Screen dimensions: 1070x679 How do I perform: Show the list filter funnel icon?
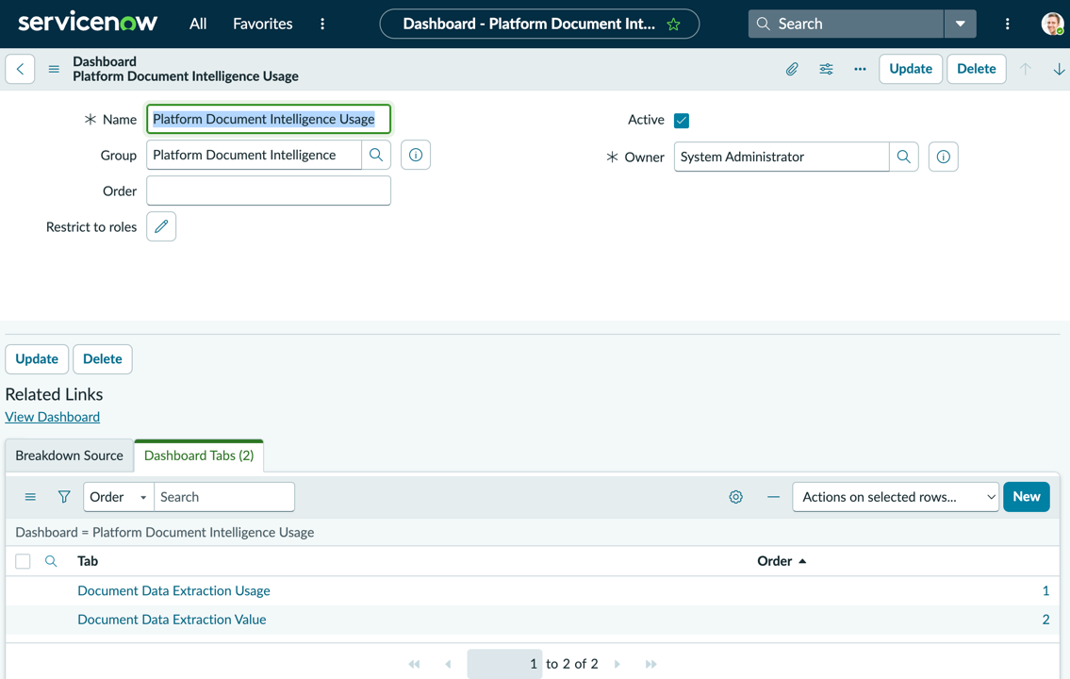tap(64, 497)
